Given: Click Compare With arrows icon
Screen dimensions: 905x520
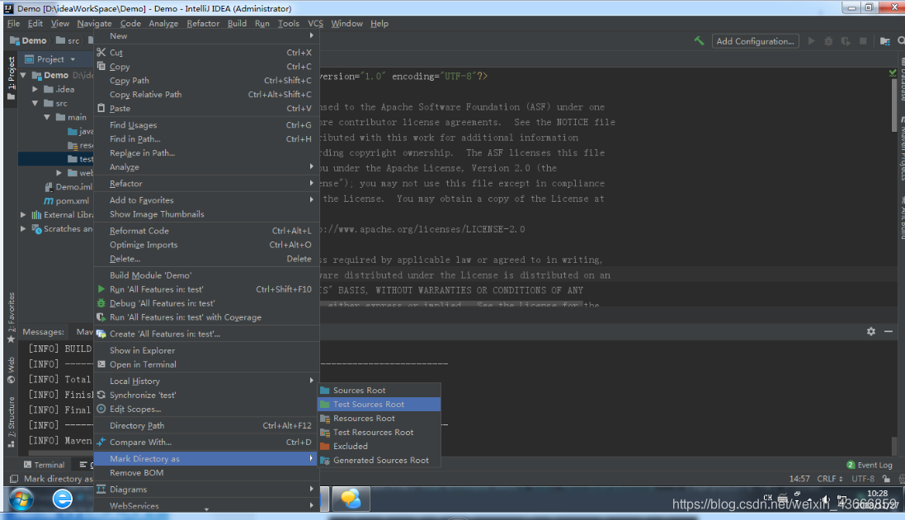Looking at the screenshot, I should click(x=101, y=442).
